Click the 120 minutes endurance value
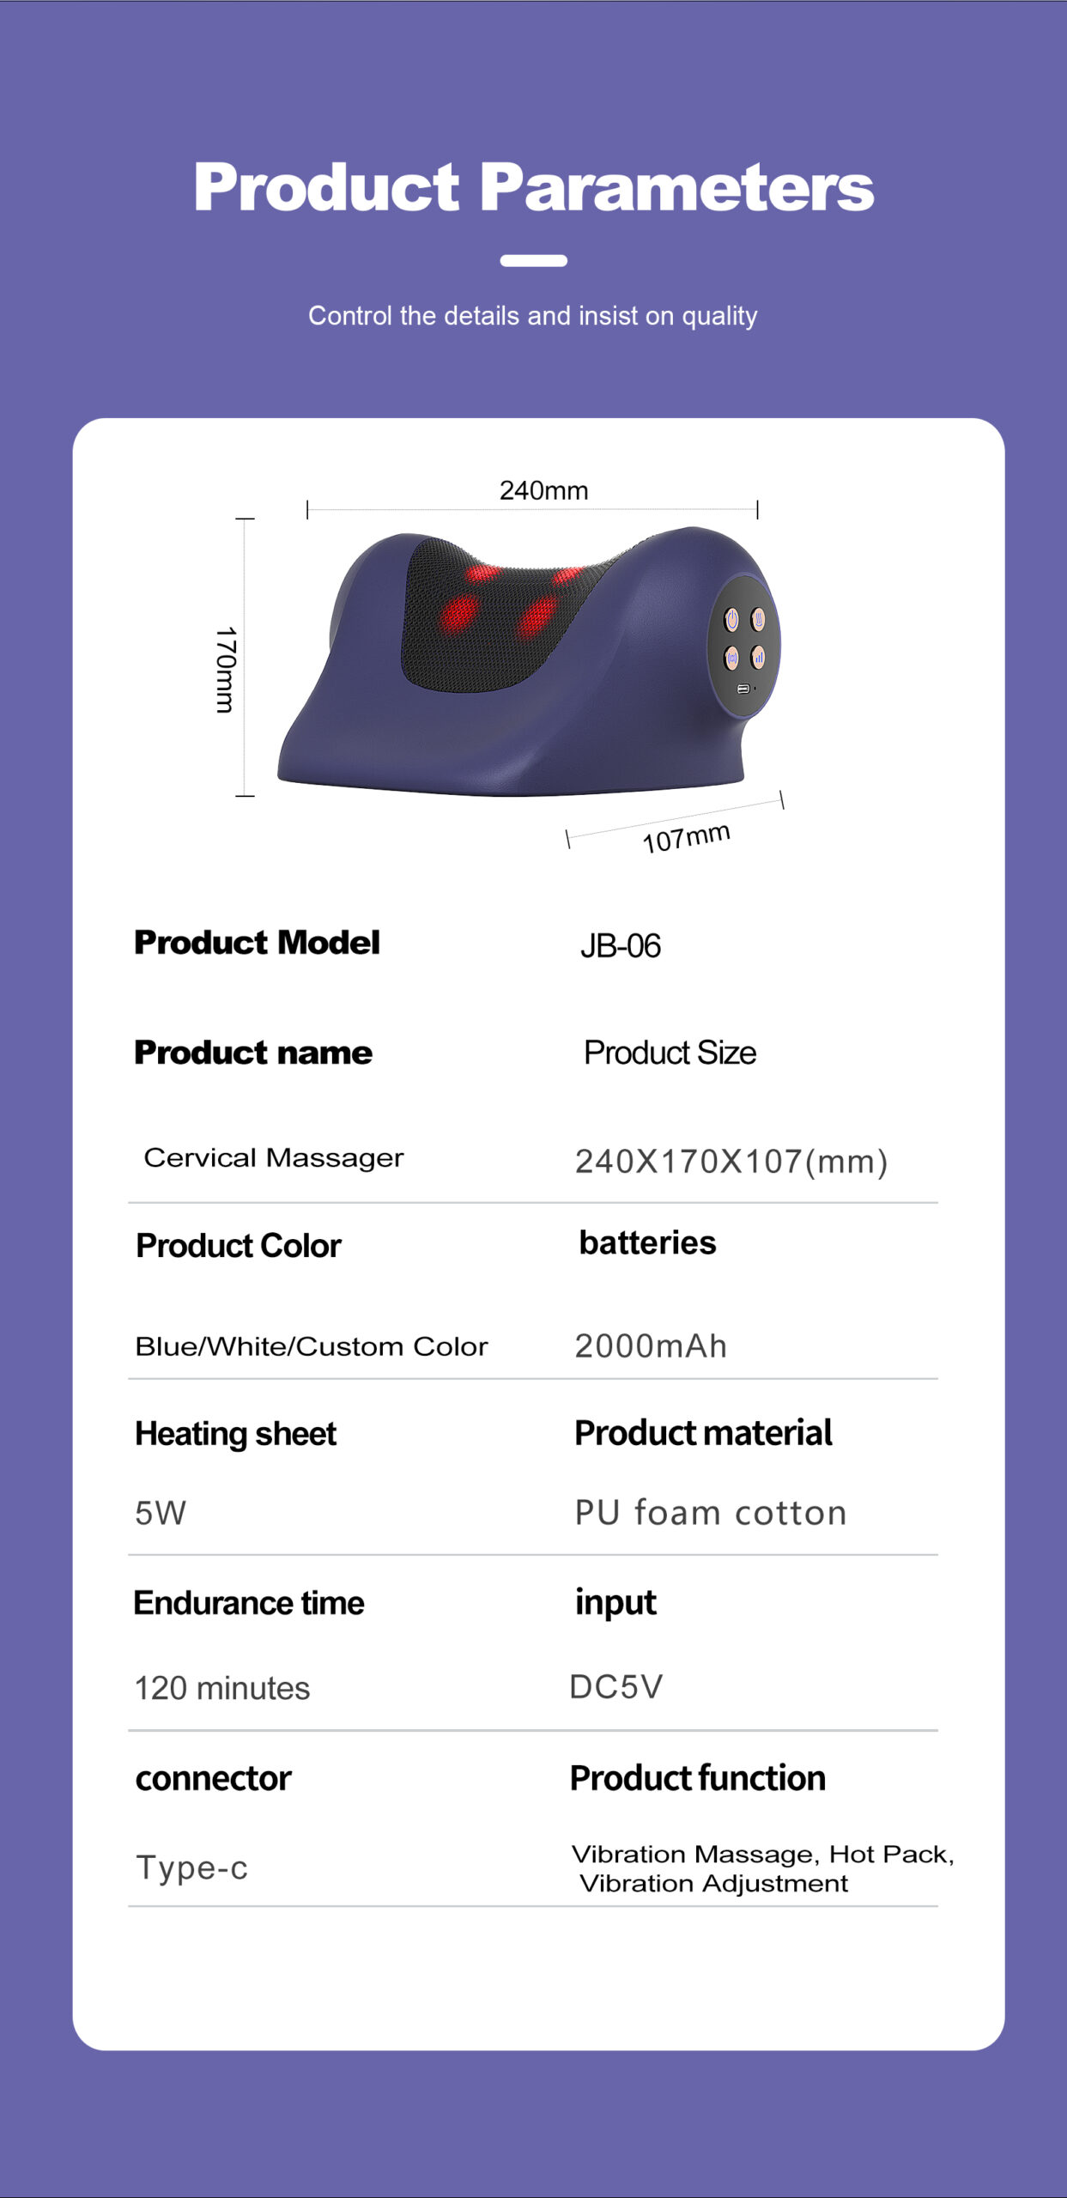The height and width of the screenshot is (2198, 1067). tap(221, 1688)
